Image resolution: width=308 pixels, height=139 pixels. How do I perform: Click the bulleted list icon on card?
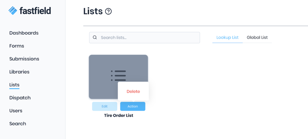click(118, 75)
